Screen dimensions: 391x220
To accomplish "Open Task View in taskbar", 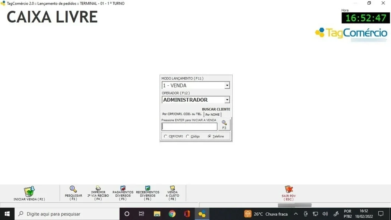I will 141,214.
